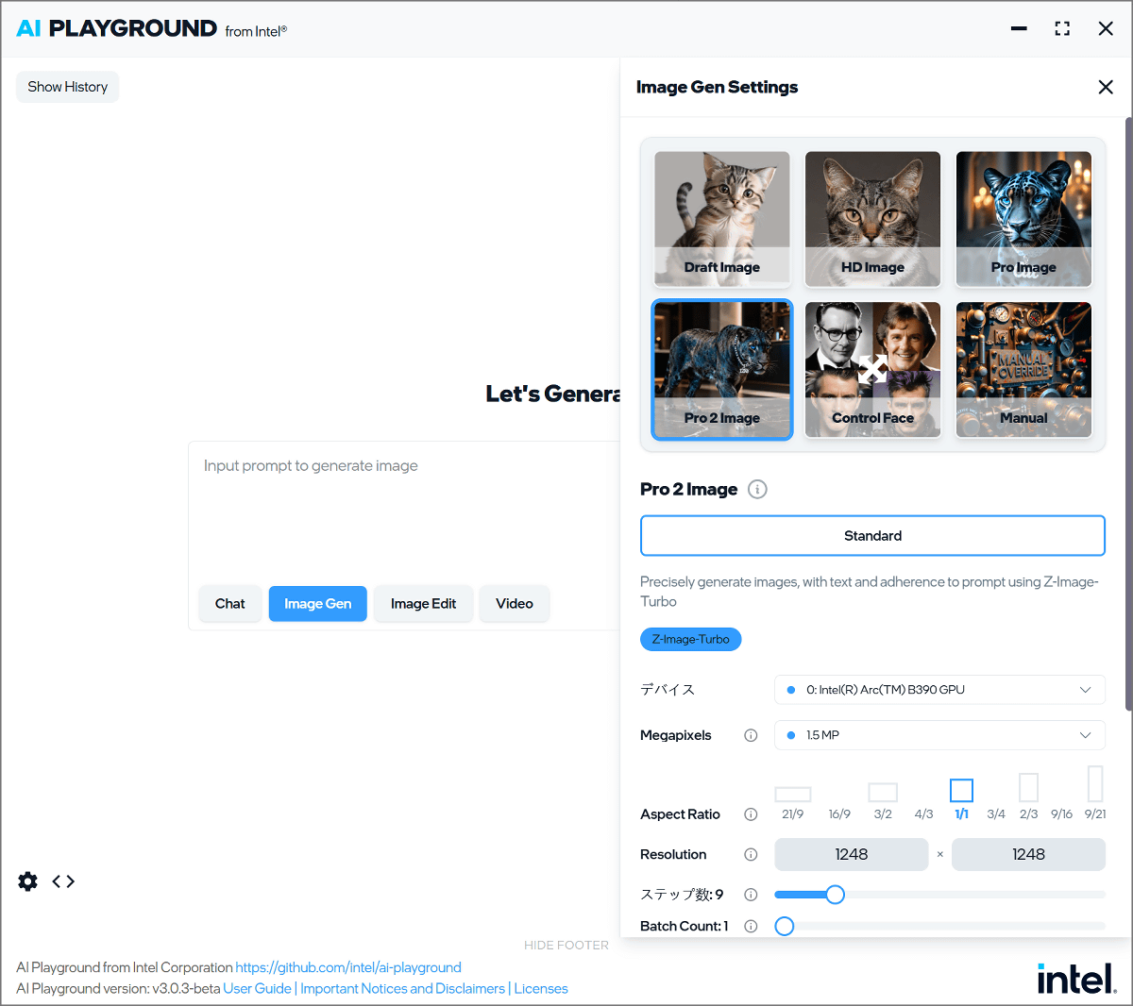Click the Z-Image-Turbo model tag

[691, 640]
